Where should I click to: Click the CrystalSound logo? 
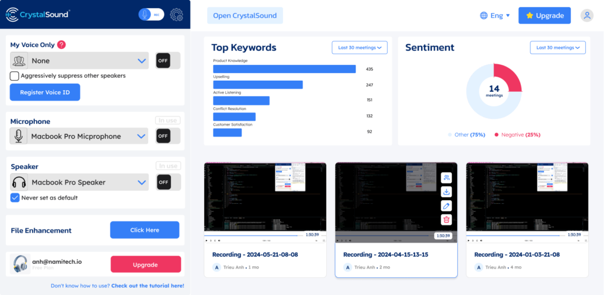point(37,15)
